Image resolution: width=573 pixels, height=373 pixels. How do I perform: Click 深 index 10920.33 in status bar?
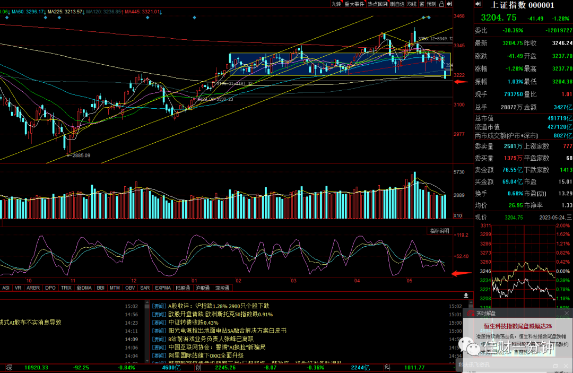tap(36, 368)
